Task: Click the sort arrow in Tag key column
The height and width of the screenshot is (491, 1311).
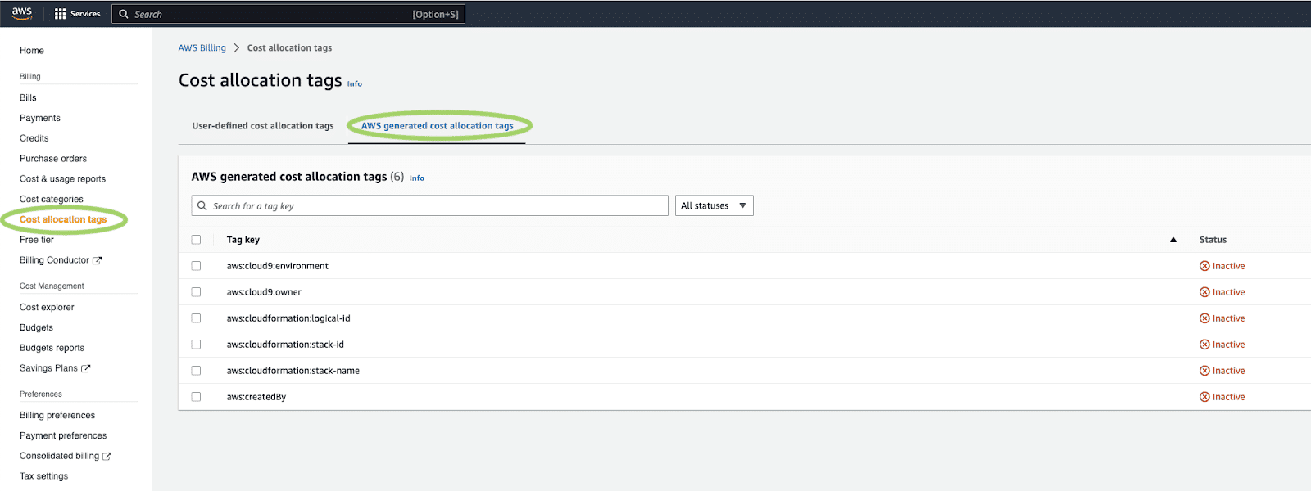Action: click(1173, 240)
